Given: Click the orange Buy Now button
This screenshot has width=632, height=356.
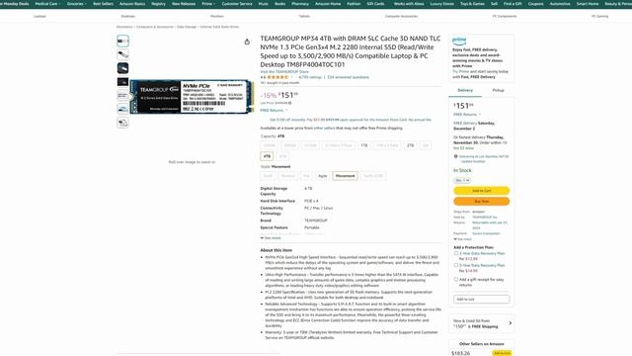Looking at the screenshot, I should [481, 201].
